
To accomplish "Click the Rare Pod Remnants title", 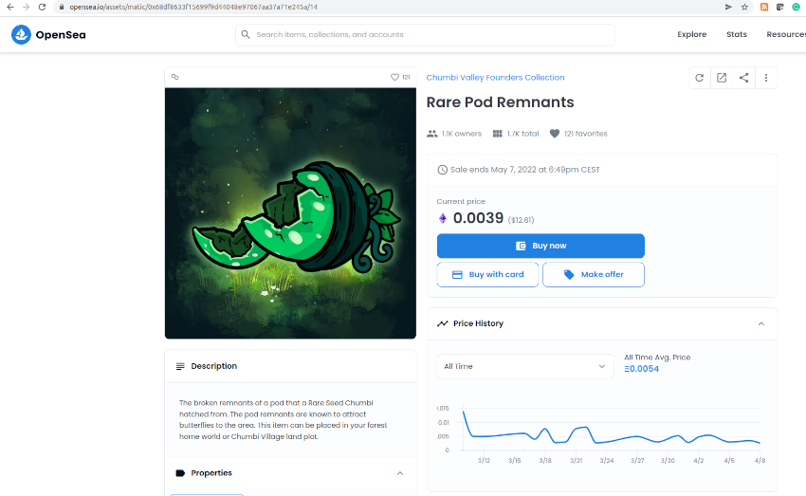I will (x=500, y=102).
